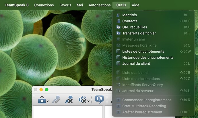Click the empty server tree panel

pos(68,112)
